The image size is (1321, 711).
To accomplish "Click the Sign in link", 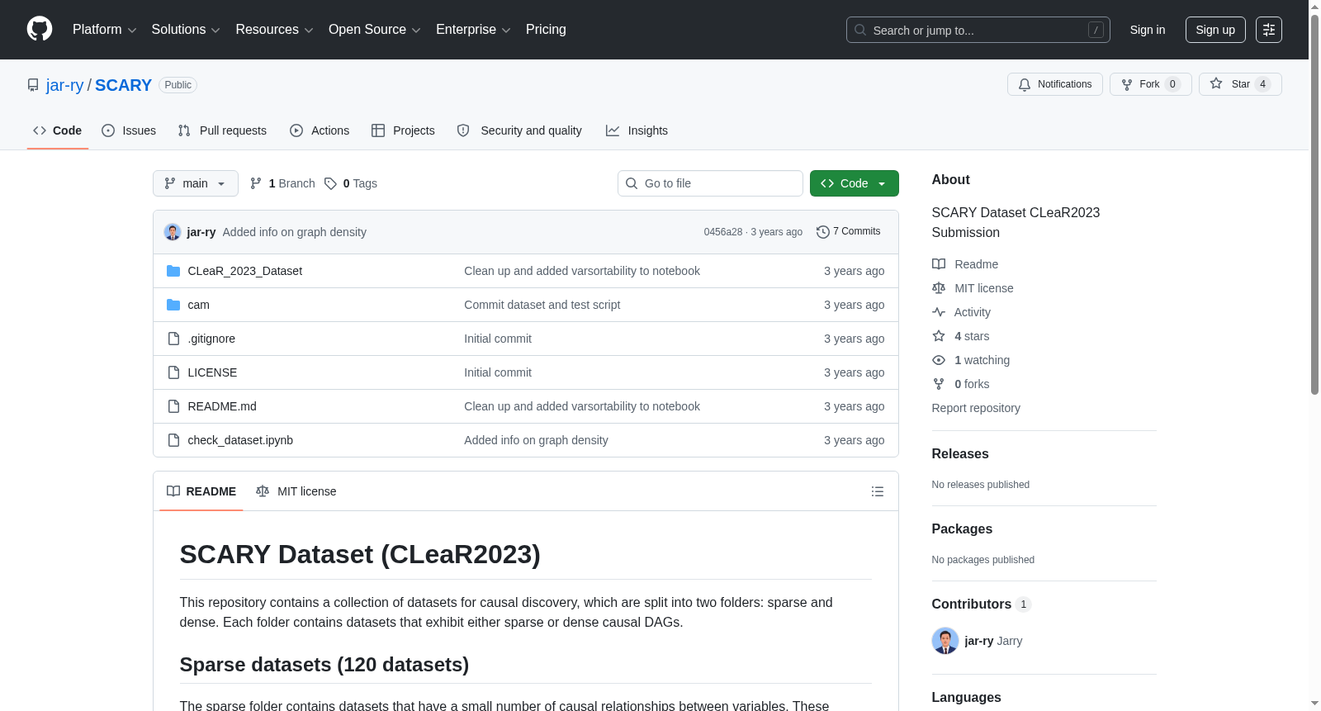I will 1148,30.
